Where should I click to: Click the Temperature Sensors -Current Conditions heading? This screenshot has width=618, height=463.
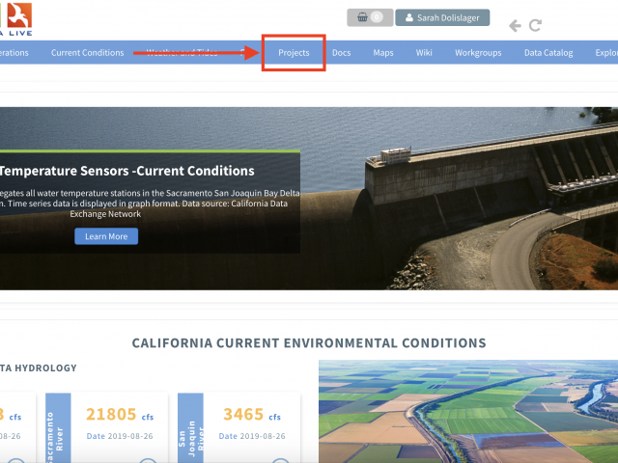pyautogui.click(x=126, y=171)
